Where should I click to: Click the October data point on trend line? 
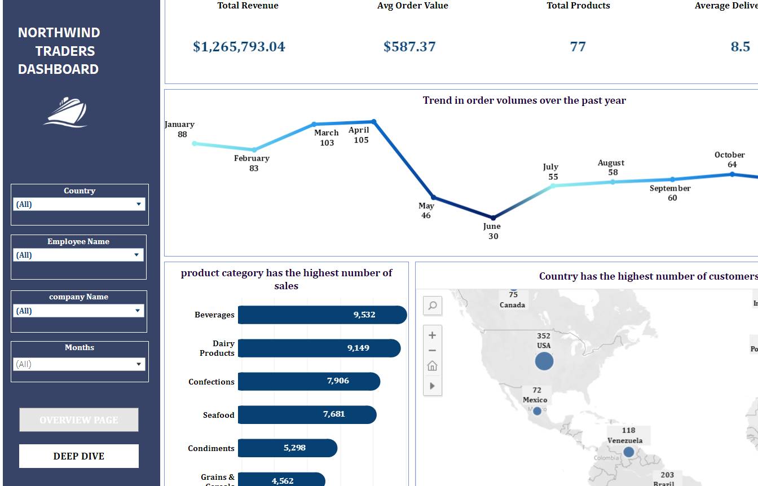point(732,174)
